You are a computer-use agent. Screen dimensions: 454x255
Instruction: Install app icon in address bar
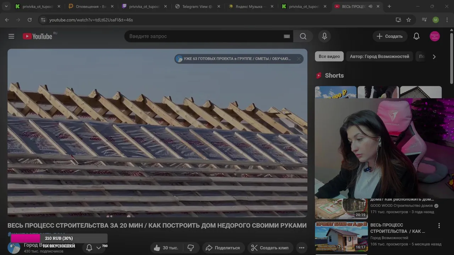398,20
